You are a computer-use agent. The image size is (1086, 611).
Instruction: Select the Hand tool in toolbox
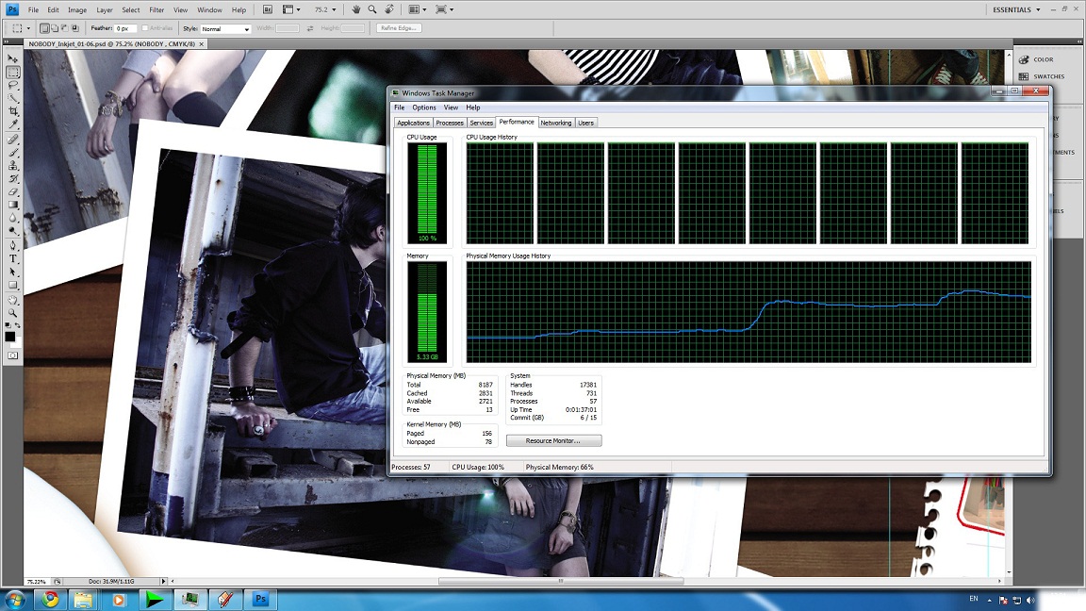(13, 300)
